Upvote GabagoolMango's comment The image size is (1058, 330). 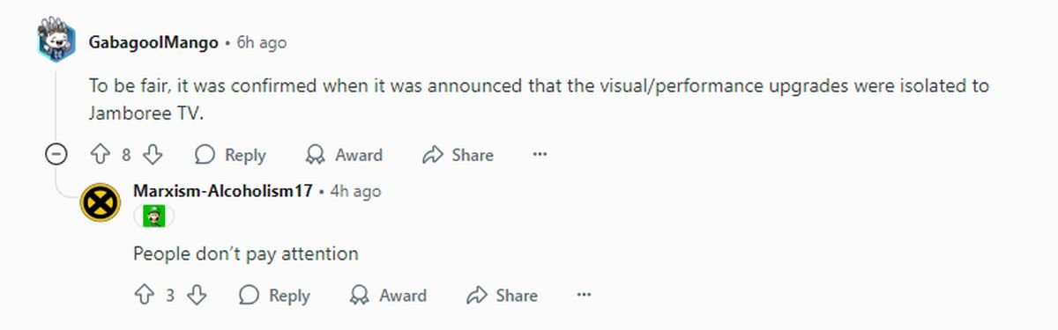(100, 155)
